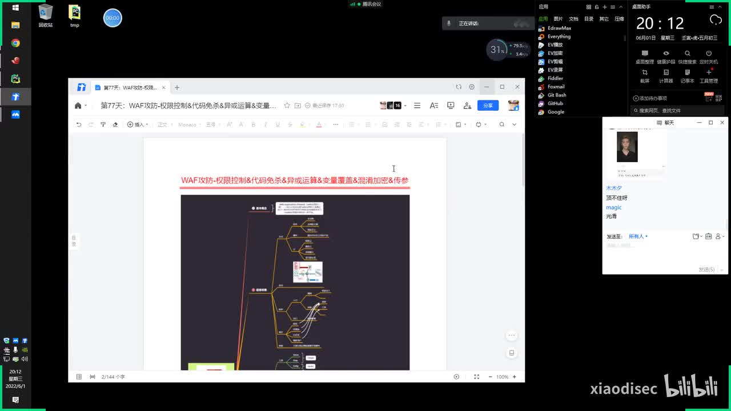Open the 五号 font size dropdown
The image size is (731, 411).
click(213, 124)
